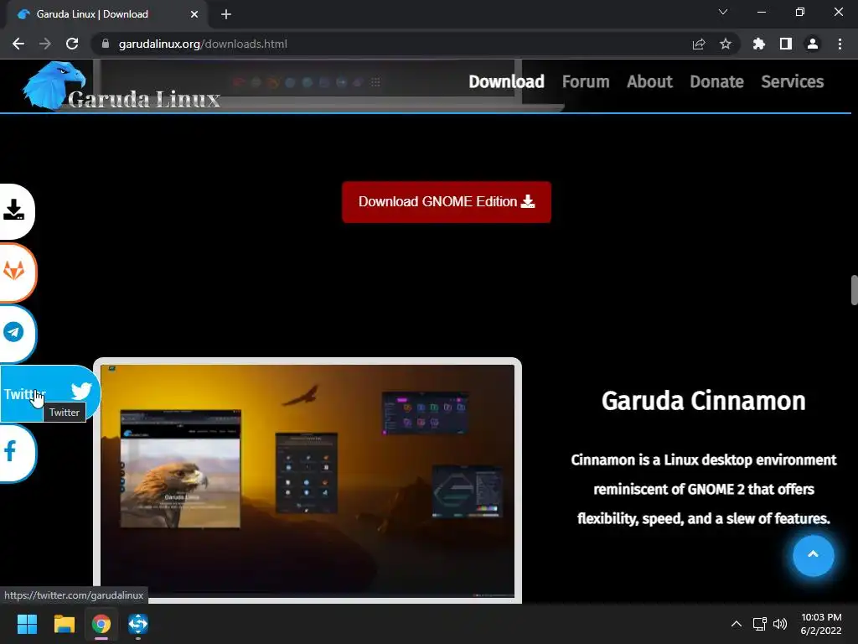Open the Facebook sidebar icon
This screenshot has width=858, height=644.
pos(15,453)
